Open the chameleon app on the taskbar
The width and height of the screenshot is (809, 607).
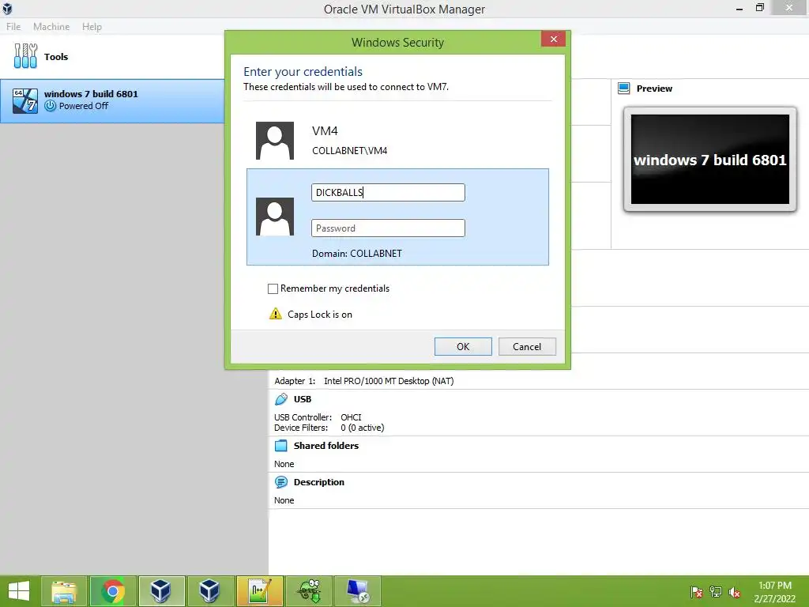coord(309,591)
